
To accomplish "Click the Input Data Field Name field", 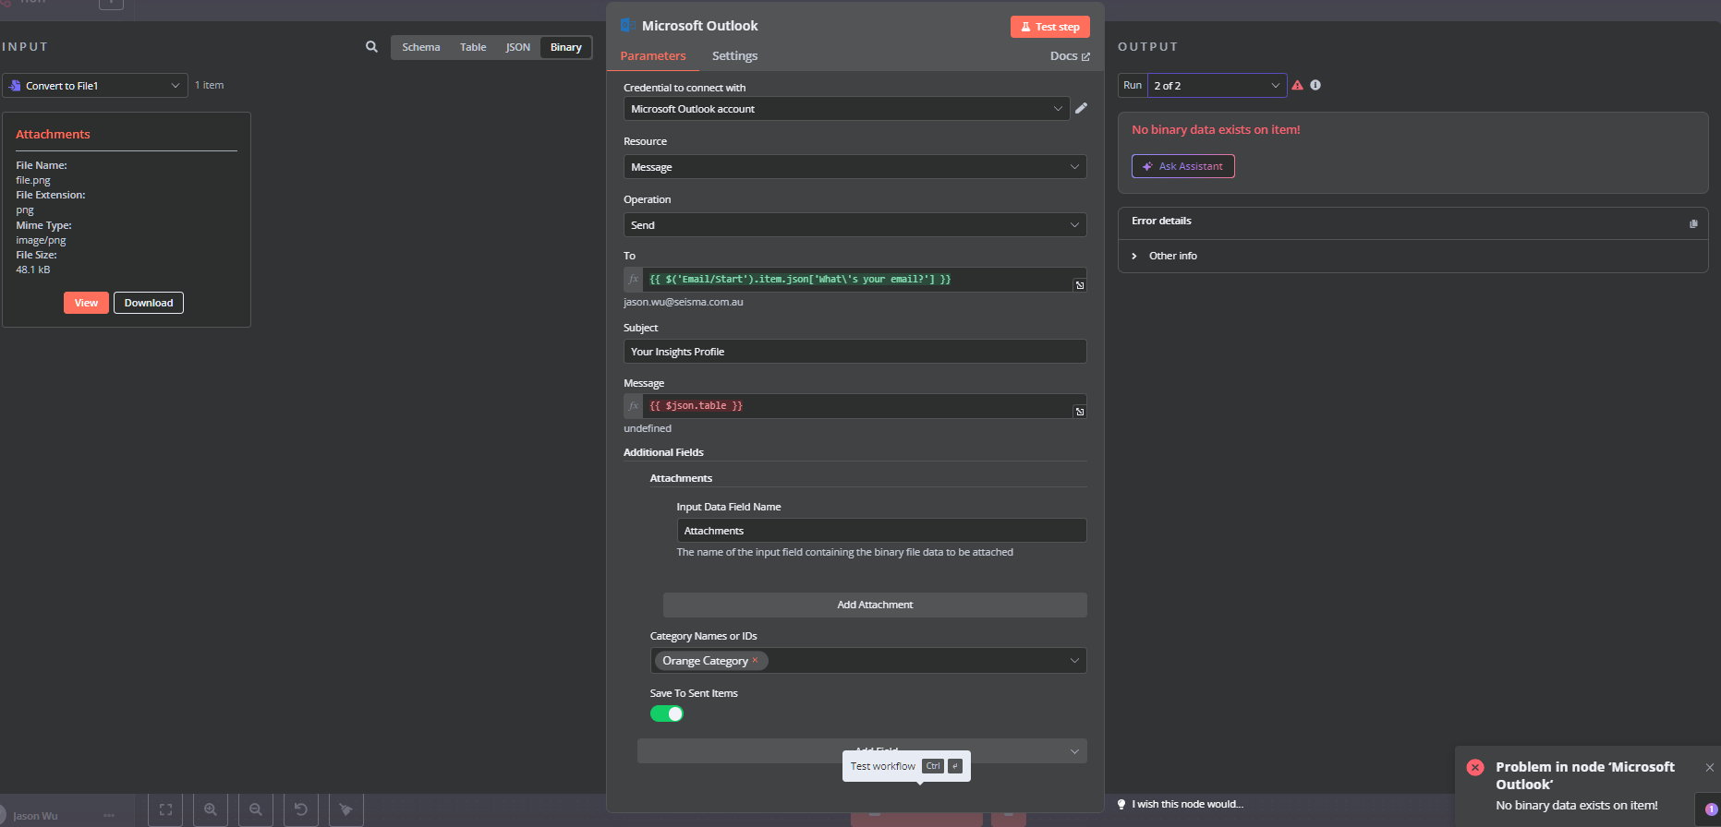I will pyautogui.click(x=882, y=531).
